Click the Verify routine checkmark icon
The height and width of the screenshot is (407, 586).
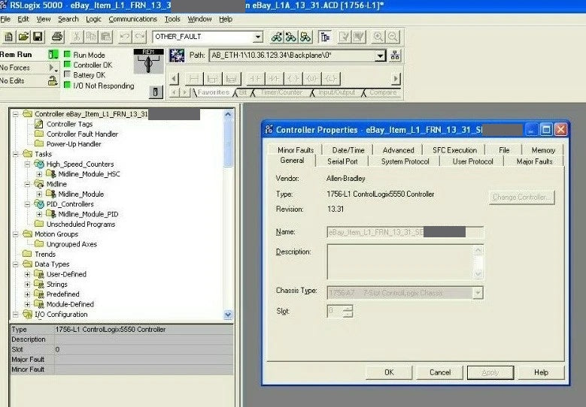pyautogui.click(x=345, y=37)
